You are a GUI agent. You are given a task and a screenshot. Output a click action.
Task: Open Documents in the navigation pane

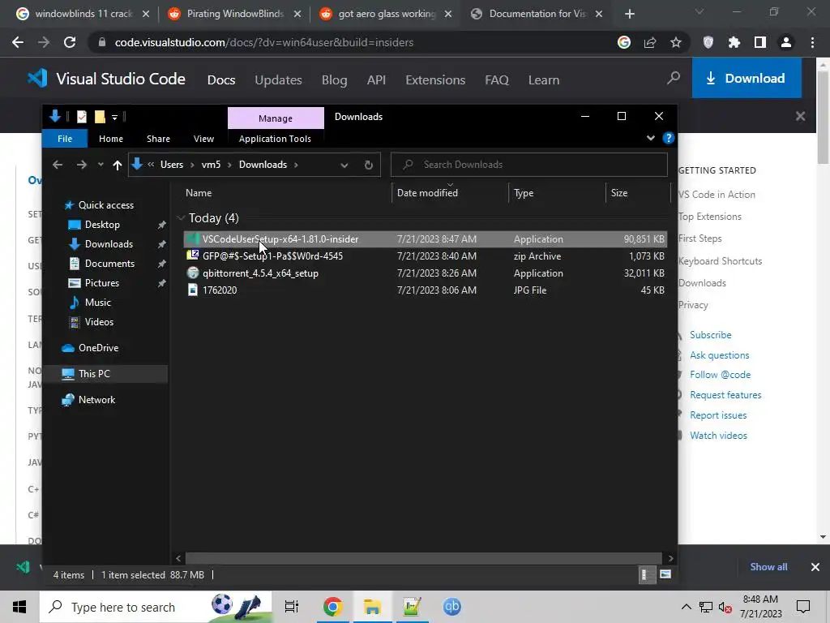pyautogui.click(x=109, y=264)
